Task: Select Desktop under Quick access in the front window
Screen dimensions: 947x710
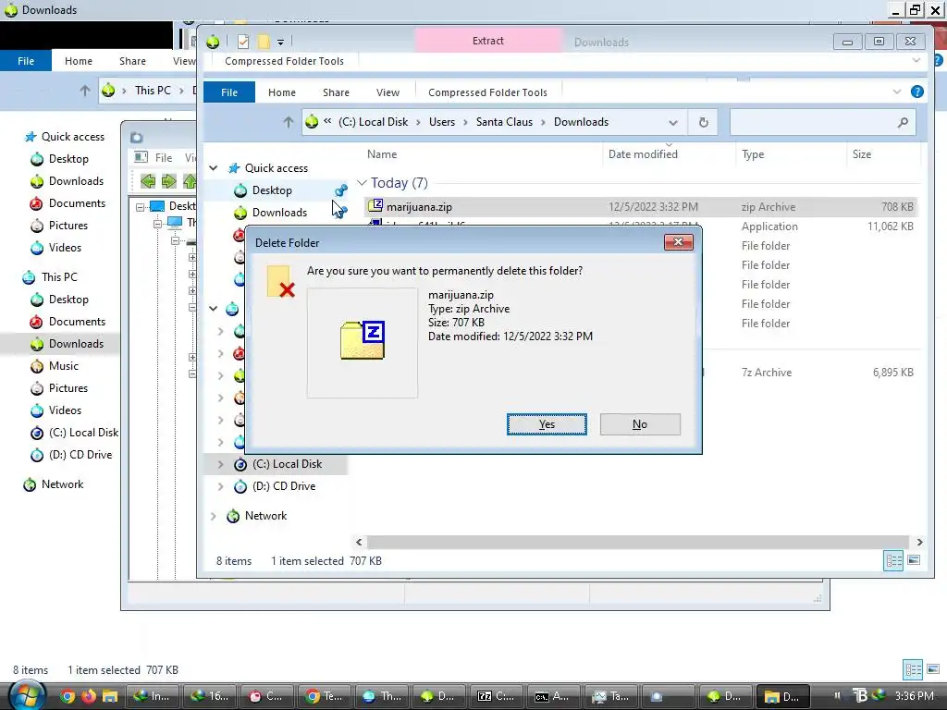Action: 272,190
